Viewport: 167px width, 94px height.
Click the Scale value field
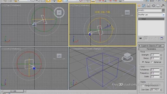pyautogui.click(x=155, y=77)
